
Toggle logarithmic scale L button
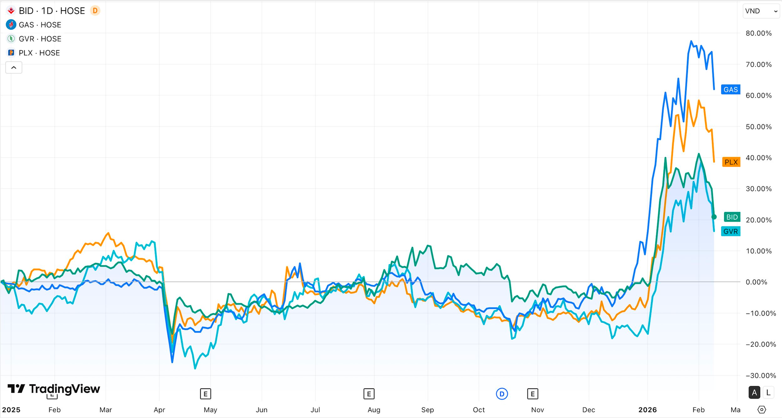pyautogui.click(x=768, y=392)
